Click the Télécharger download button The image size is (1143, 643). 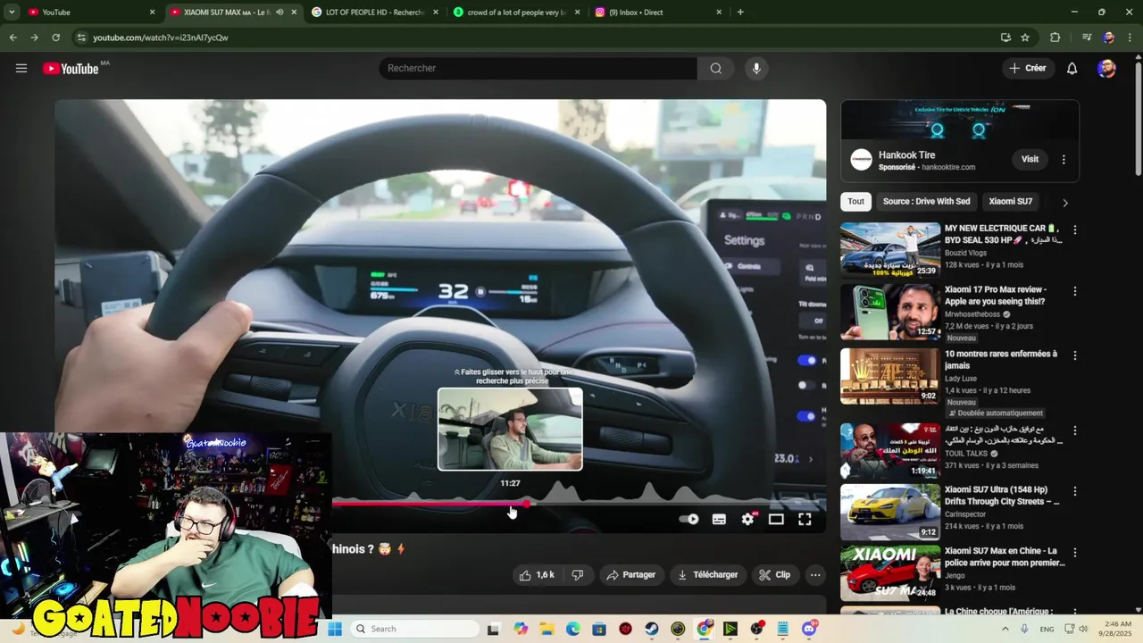[708, 575]
